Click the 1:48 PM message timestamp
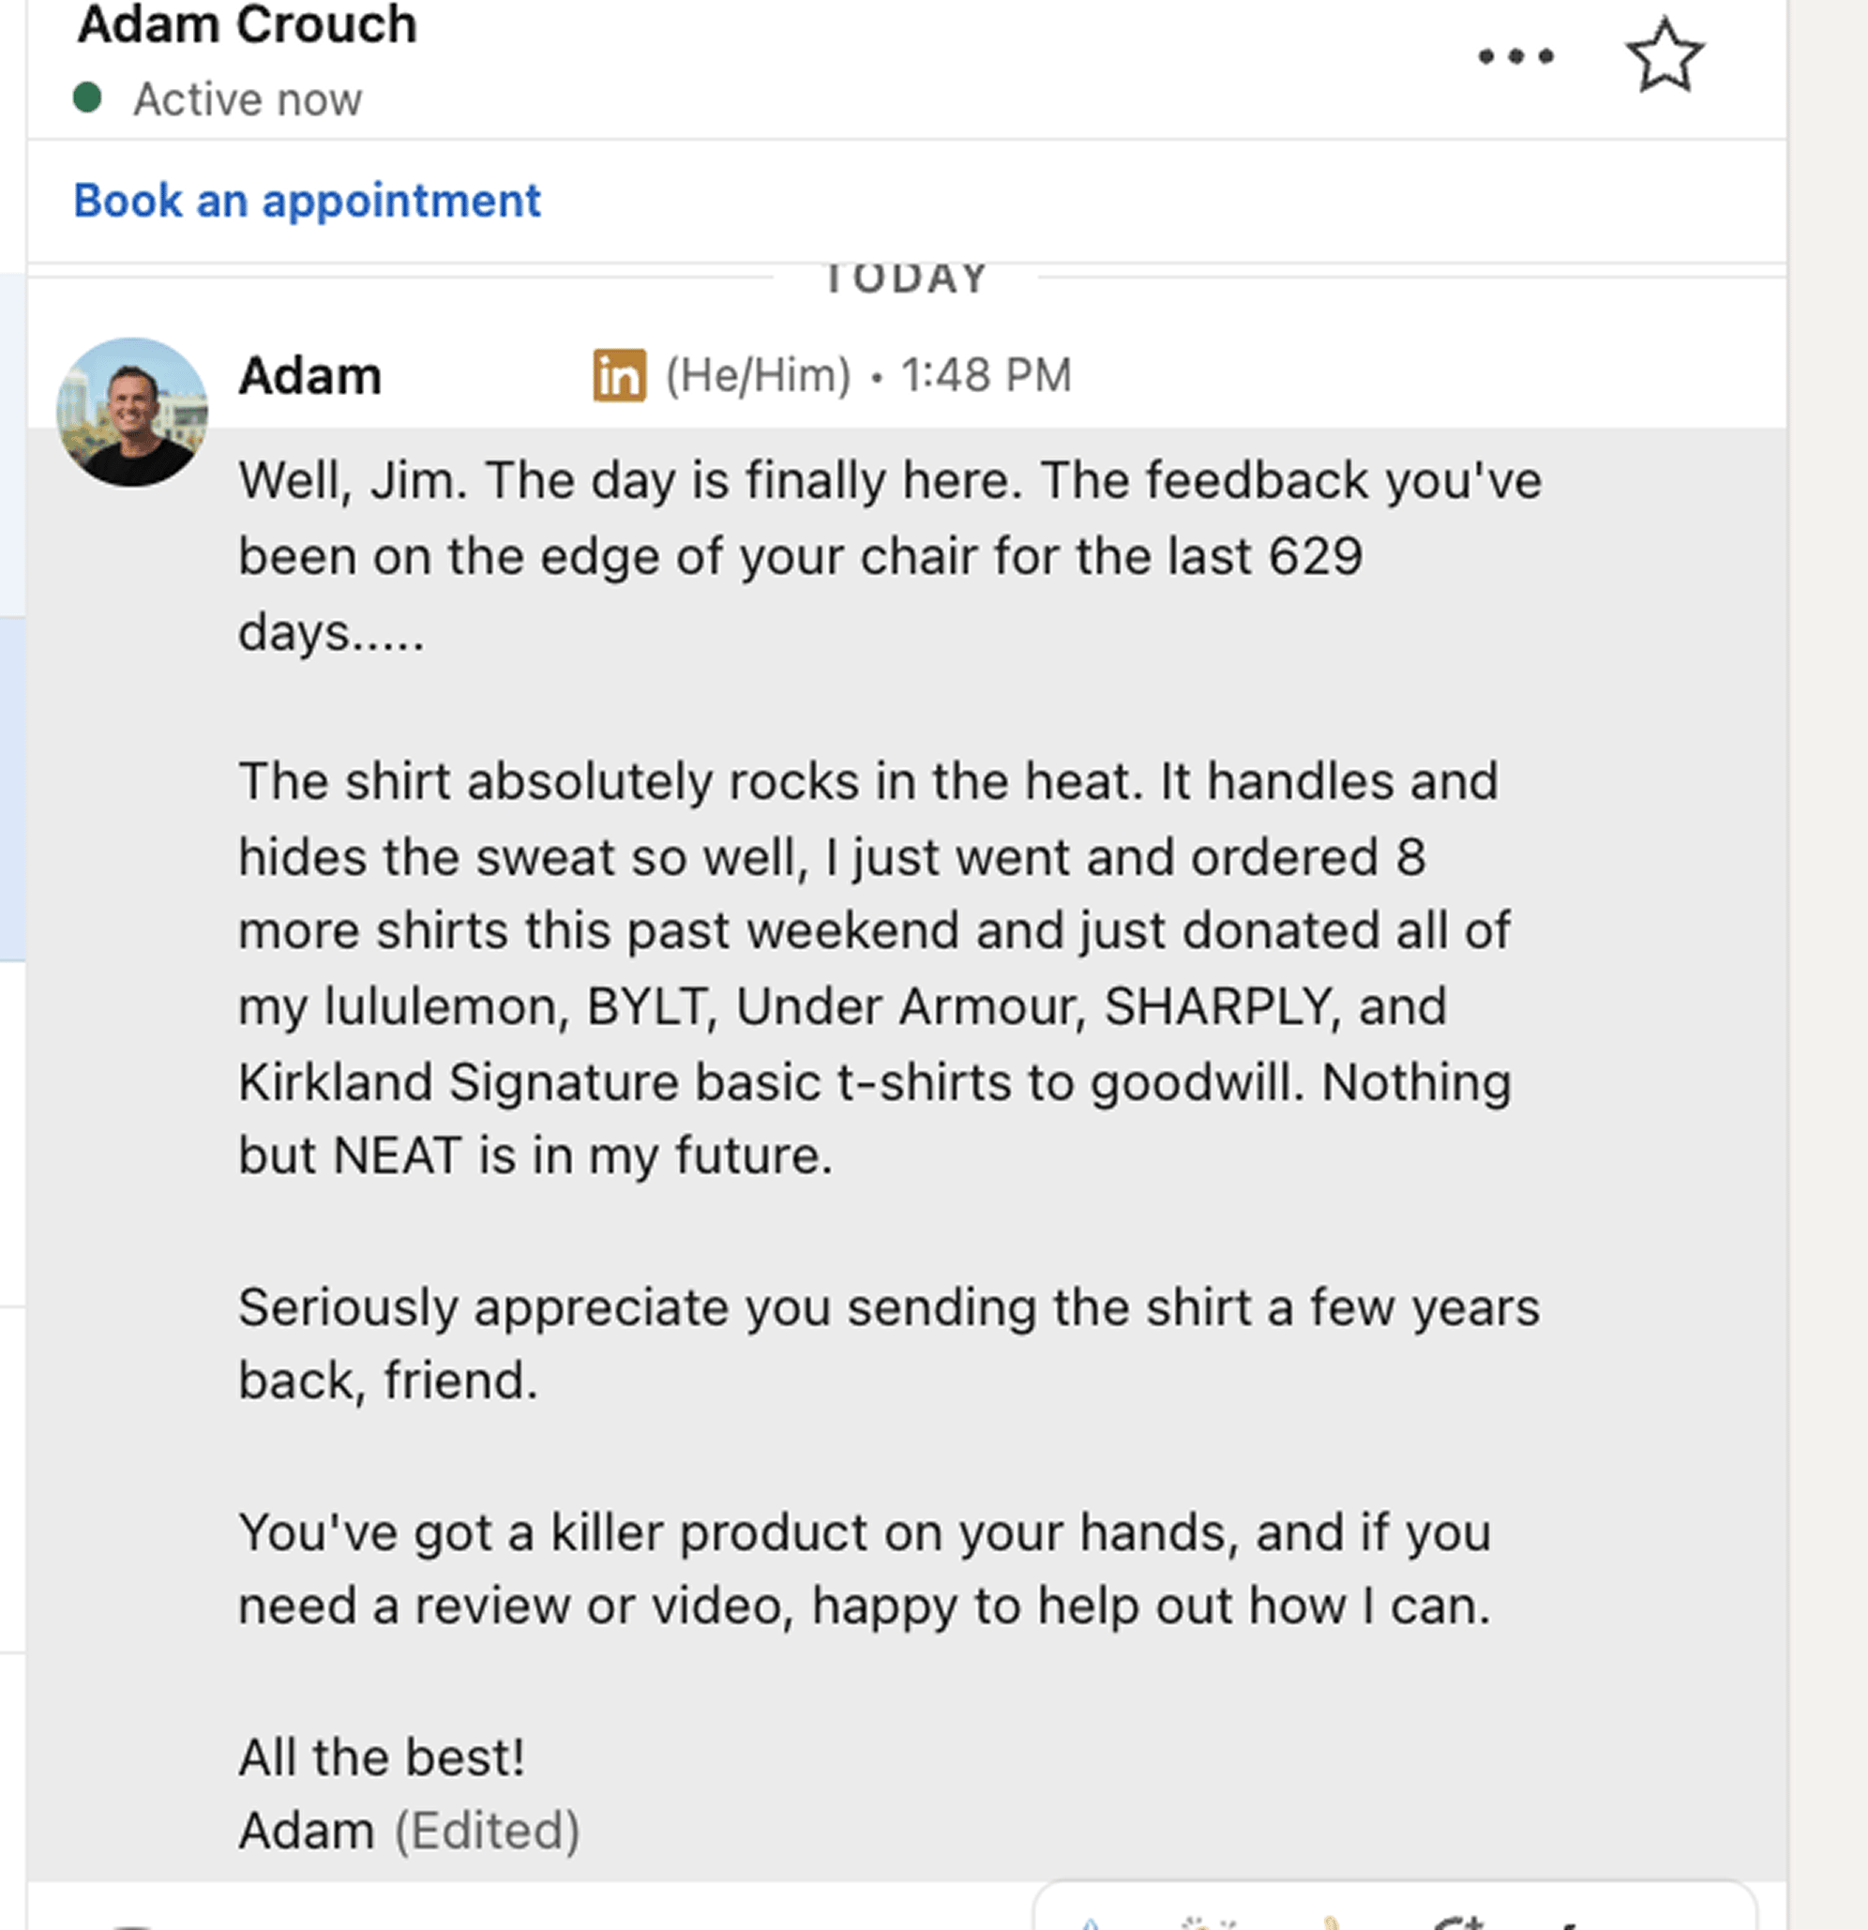1868x1930 pixels. pyautogui.click(x=986, y=376)
